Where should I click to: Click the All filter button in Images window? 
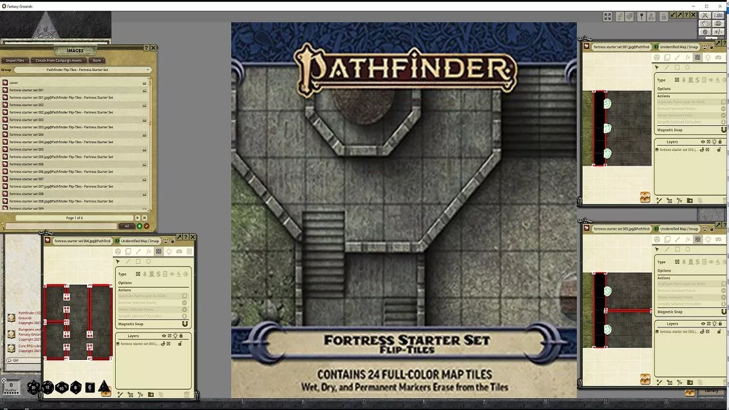(126, 226)
